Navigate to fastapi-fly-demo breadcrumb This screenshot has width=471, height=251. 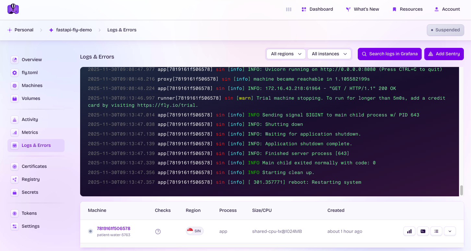coord(74,30)
